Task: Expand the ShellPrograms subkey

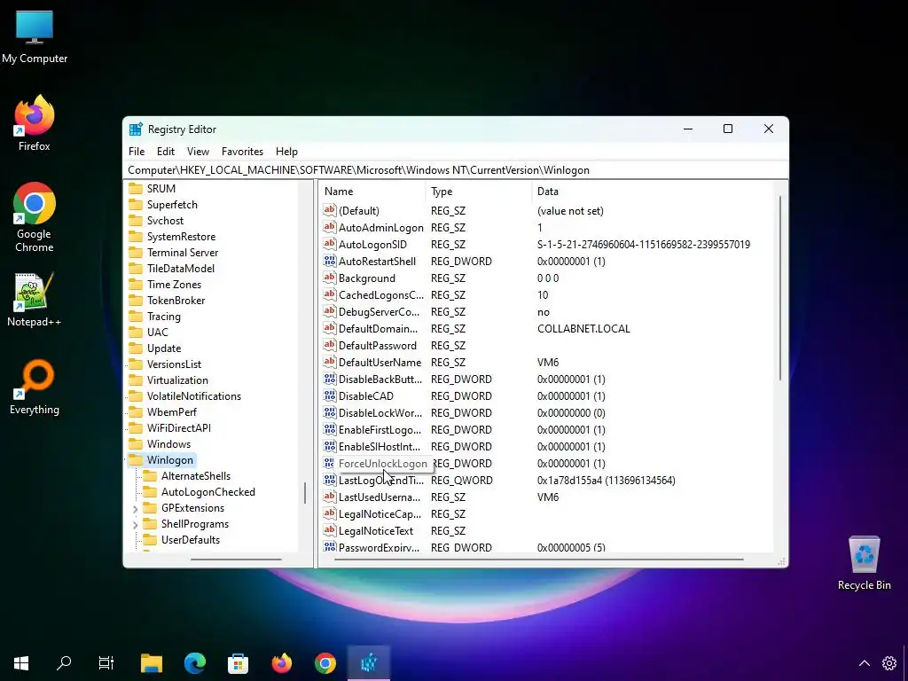Action: point(136,525)
